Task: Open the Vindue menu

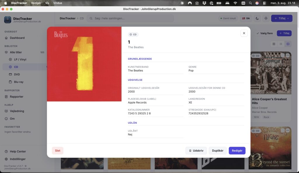Action: (x=58, y=3)
